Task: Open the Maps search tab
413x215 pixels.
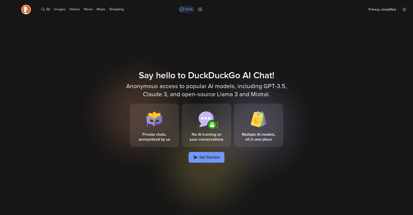Action: tap(101, 9)
